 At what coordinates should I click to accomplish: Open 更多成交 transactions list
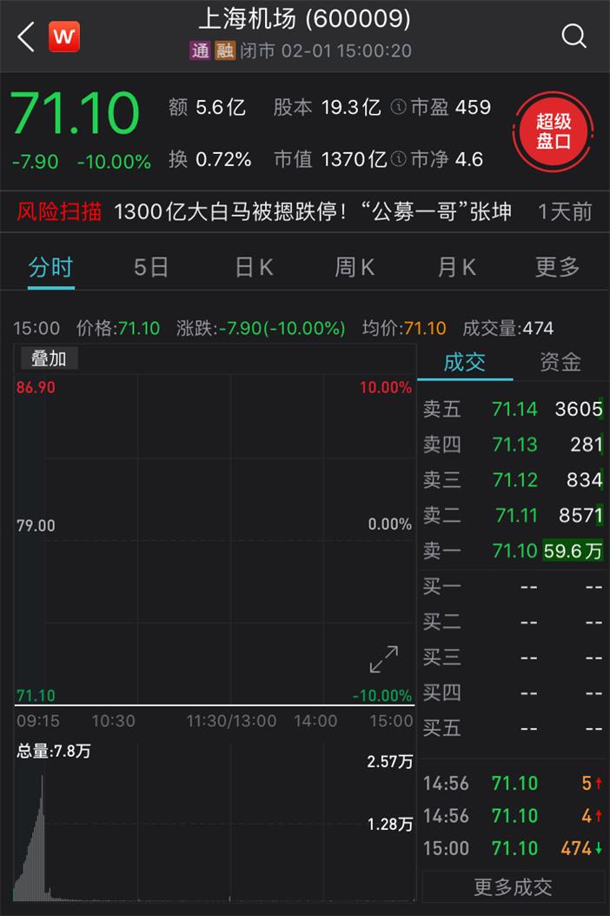point(513,887)
